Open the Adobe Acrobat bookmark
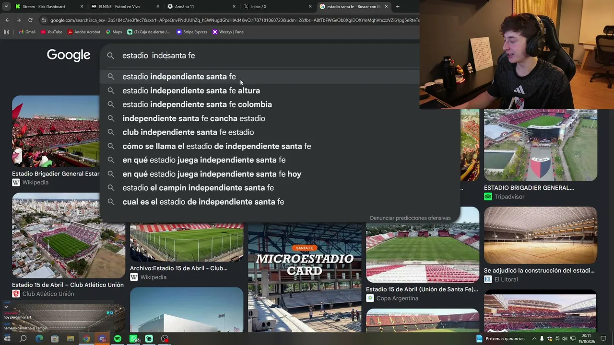The width and height of the screenshot is (614, 345). click(84, 32)
